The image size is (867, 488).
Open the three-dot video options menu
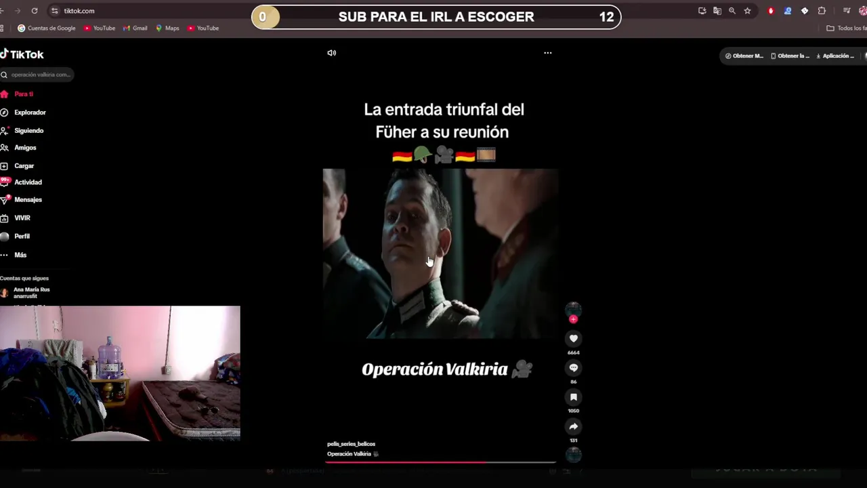click(548, 53)
